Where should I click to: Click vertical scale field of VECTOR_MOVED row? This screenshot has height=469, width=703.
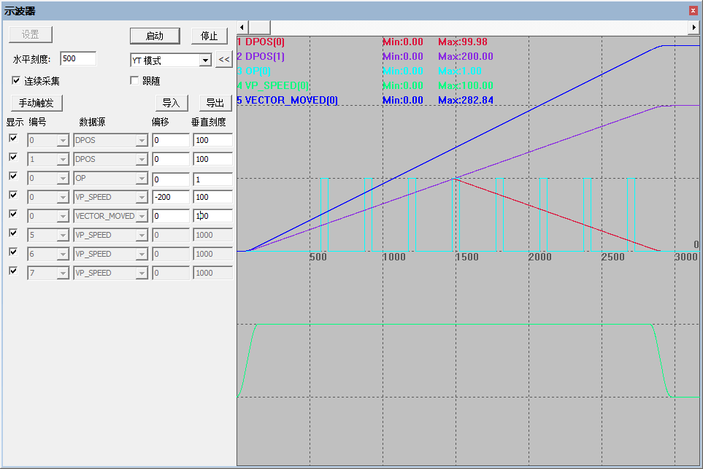click(212, 216)
